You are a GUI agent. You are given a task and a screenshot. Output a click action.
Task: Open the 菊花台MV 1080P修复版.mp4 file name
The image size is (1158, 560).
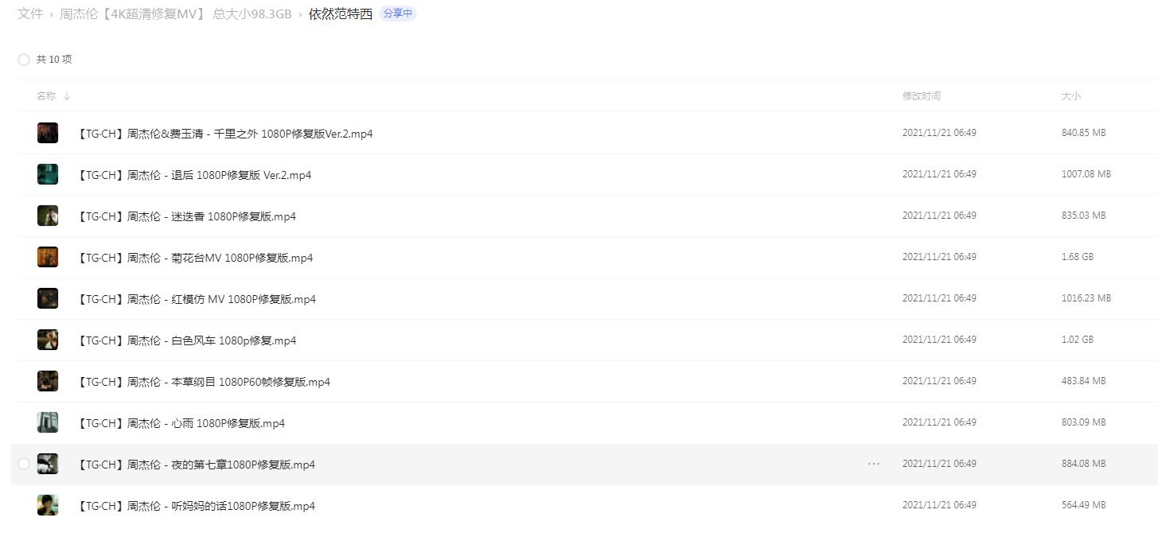pyautogui.click(x=196, y=258)
